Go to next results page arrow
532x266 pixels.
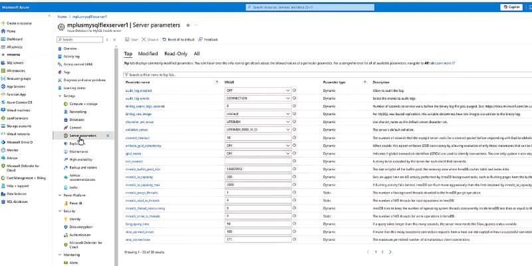coord(390,252)
